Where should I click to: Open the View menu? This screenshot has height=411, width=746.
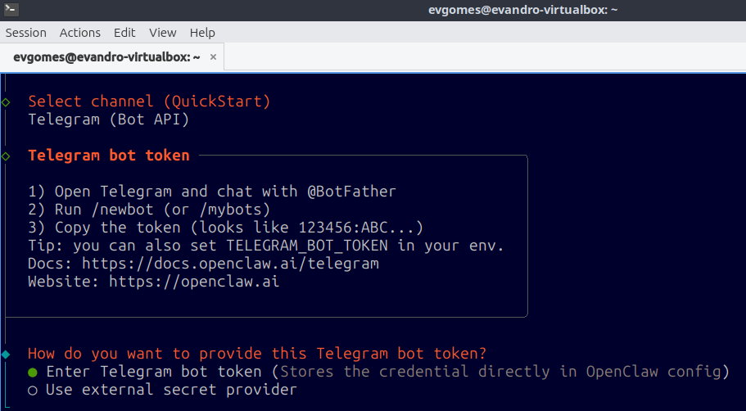[x=163, y=33]
